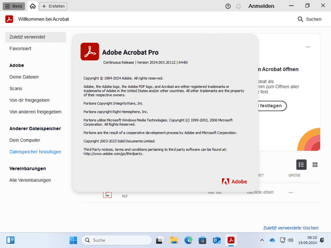The image size is (331, 248).
Task: Click the Acrobat taskbar icon
Action: pyautogui.click(x=231, y=240)
